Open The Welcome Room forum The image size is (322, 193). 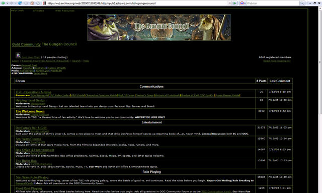point(30,111)
